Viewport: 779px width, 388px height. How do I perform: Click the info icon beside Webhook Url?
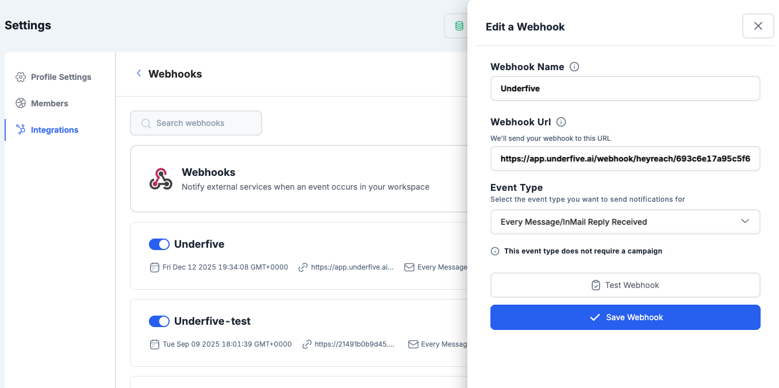pyautogui.click(x=561, y=121)
